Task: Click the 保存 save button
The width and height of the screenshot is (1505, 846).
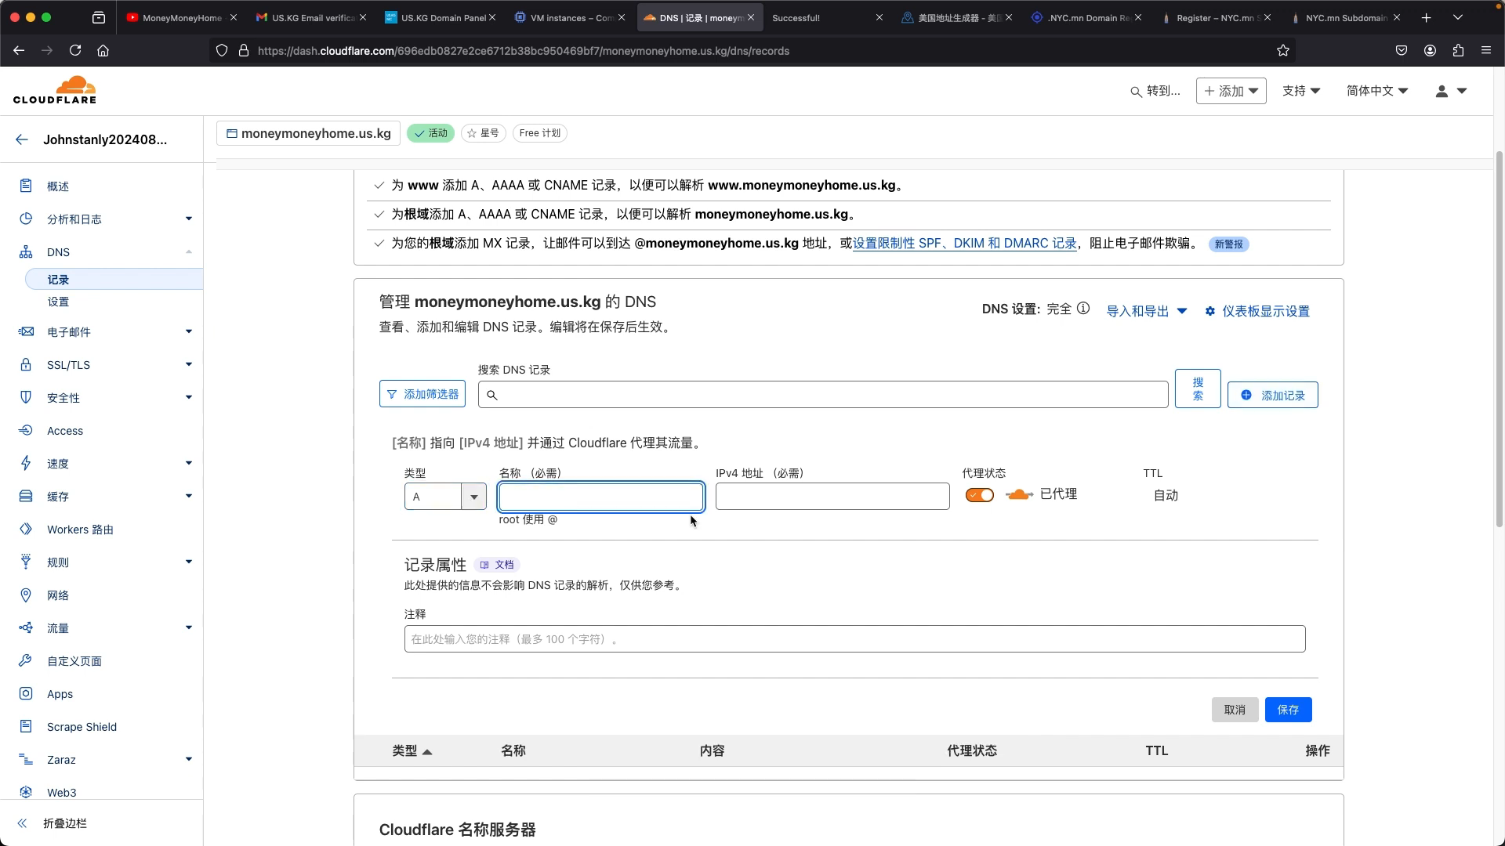Action: [1288, 710]
